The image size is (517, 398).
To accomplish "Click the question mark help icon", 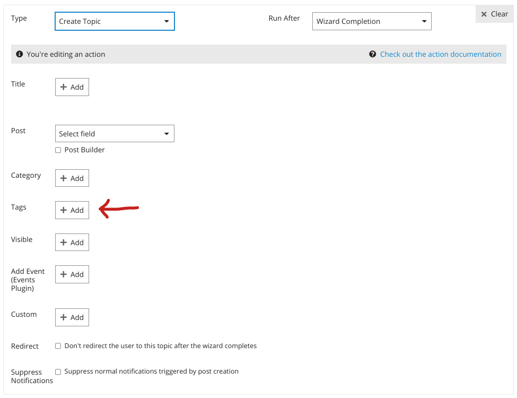I will tap(373, 54).
